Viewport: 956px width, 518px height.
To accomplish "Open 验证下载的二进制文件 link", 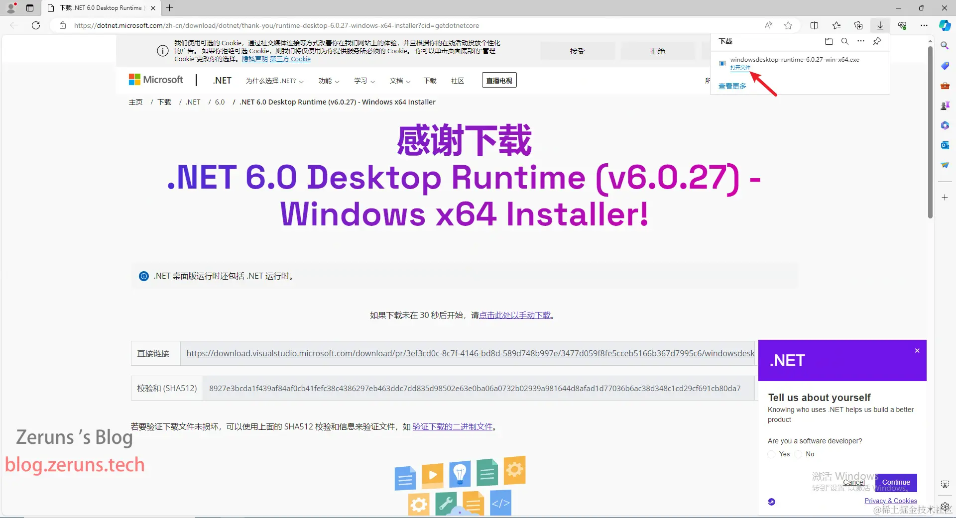I will coord(453,427).
